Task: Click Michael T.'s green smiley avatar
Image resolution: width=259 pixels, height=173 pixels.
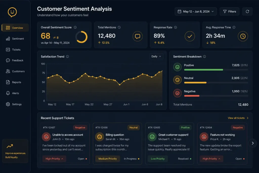Action: coord(152,137)
